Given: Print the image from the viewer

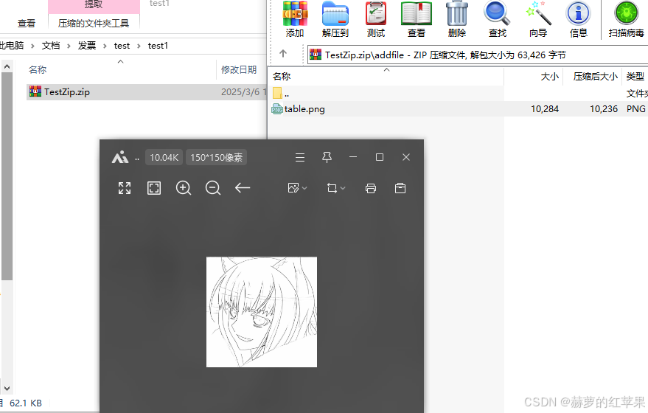Looking at the screenshot, I should pyautogui.click(x=371, y=189).
